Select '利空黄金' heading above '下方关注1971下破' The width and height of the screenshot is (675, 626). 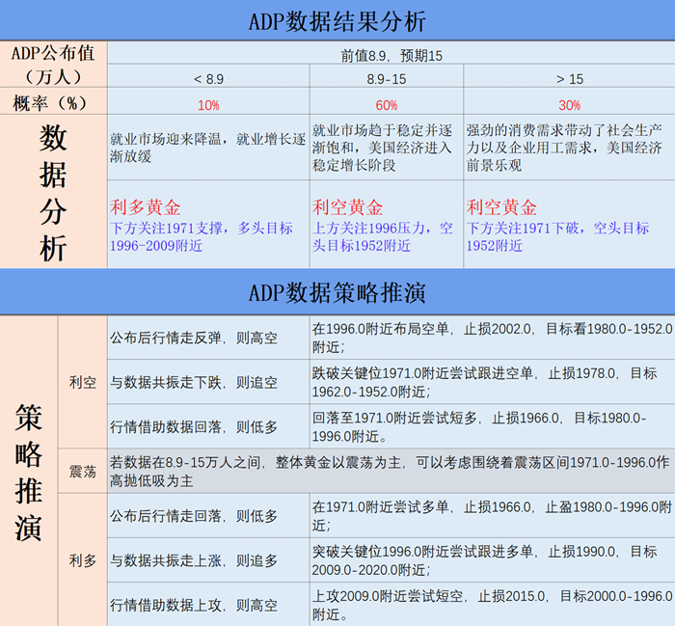pos(502,207)
